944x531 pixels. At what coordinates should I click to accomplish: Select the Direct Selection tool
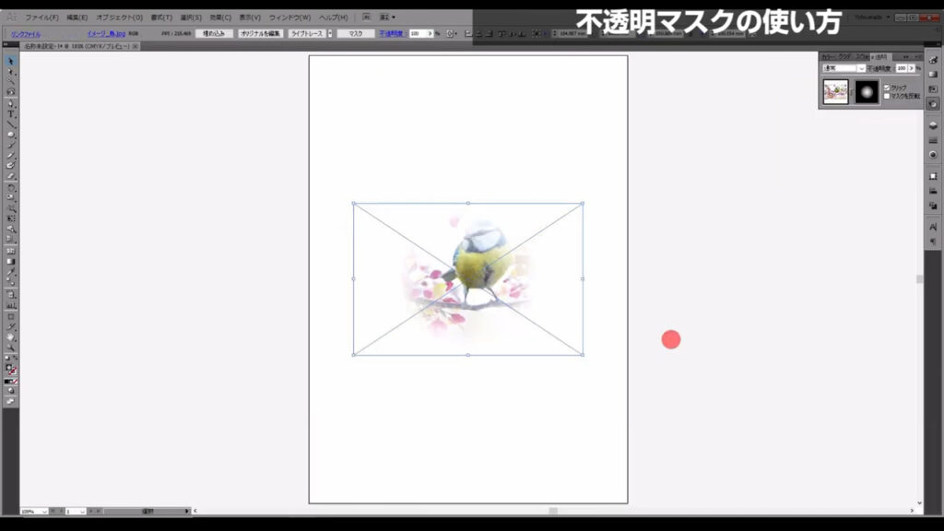coord(8,69)
